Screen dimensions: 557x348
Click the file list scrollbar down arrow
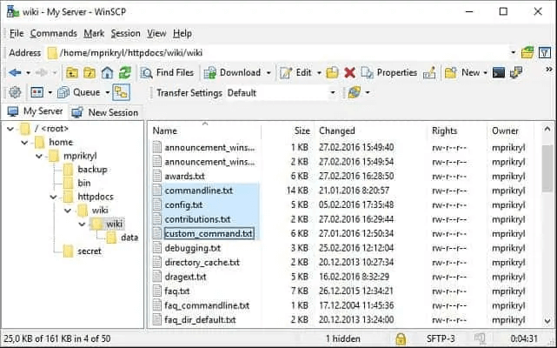[547, 321]
